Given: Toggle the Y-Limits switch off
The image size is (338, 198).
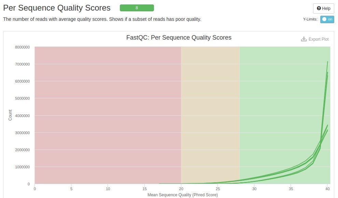Looking at the screenshot, I should (327, 19).
